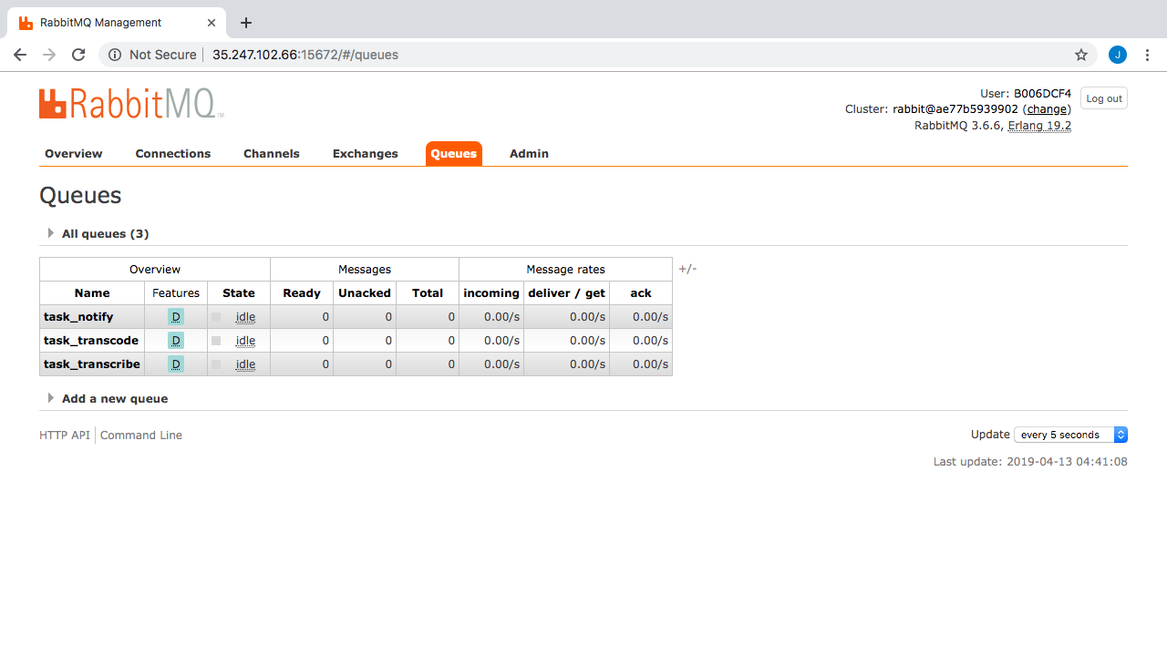Open a new browser tab with plus
1167x656 pixels.
coord(245,23)
